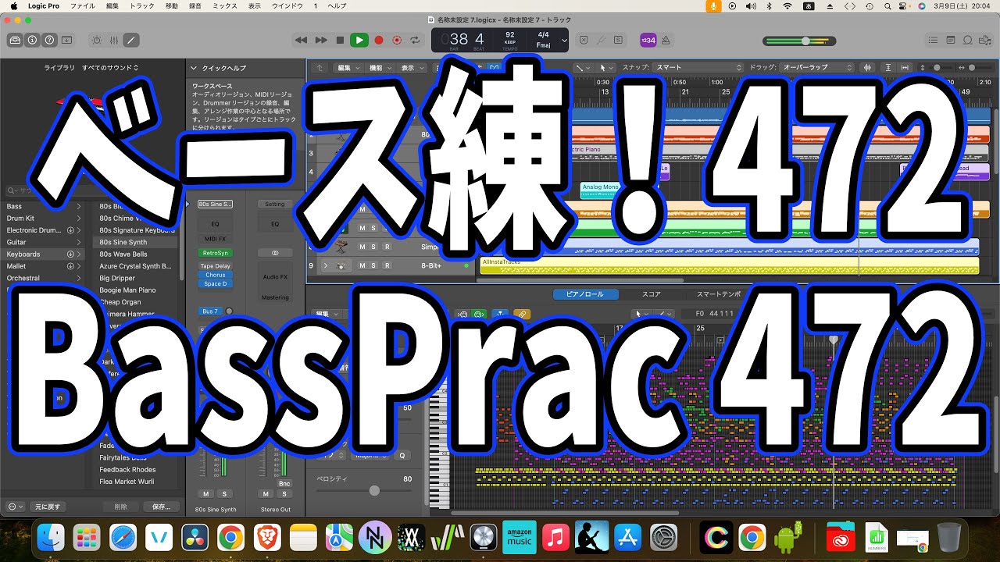The image size is (1000, 562).
Task: Switch to the Score tab
Action: 652,294
